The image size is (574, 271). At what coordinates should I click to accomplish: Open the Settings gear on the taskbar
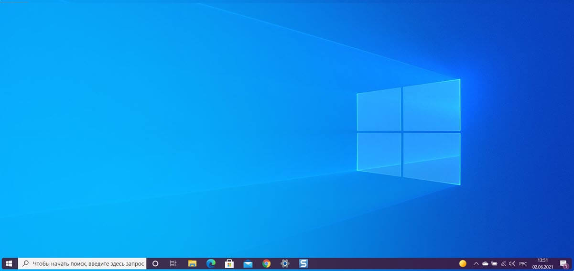point(285,263)
